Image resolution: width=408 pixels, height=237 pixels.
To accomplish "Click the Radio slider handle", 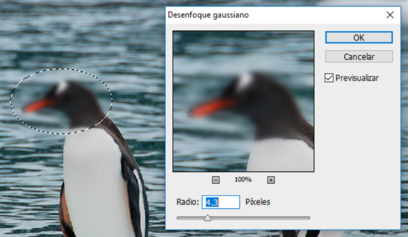I will pos(207,218).
